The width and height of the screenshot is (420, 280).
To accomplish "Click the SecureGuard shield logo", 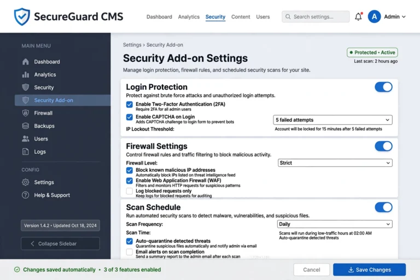I will coord(22,16).
